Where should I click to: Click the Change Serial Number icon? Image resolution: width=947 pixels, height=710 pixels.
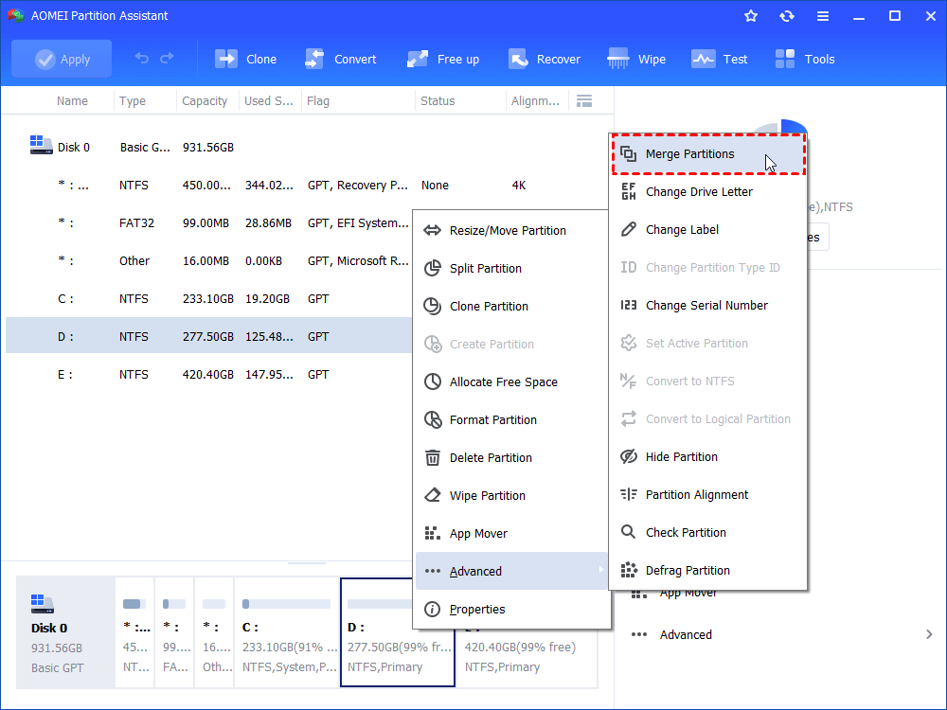[x=628, y=306]
